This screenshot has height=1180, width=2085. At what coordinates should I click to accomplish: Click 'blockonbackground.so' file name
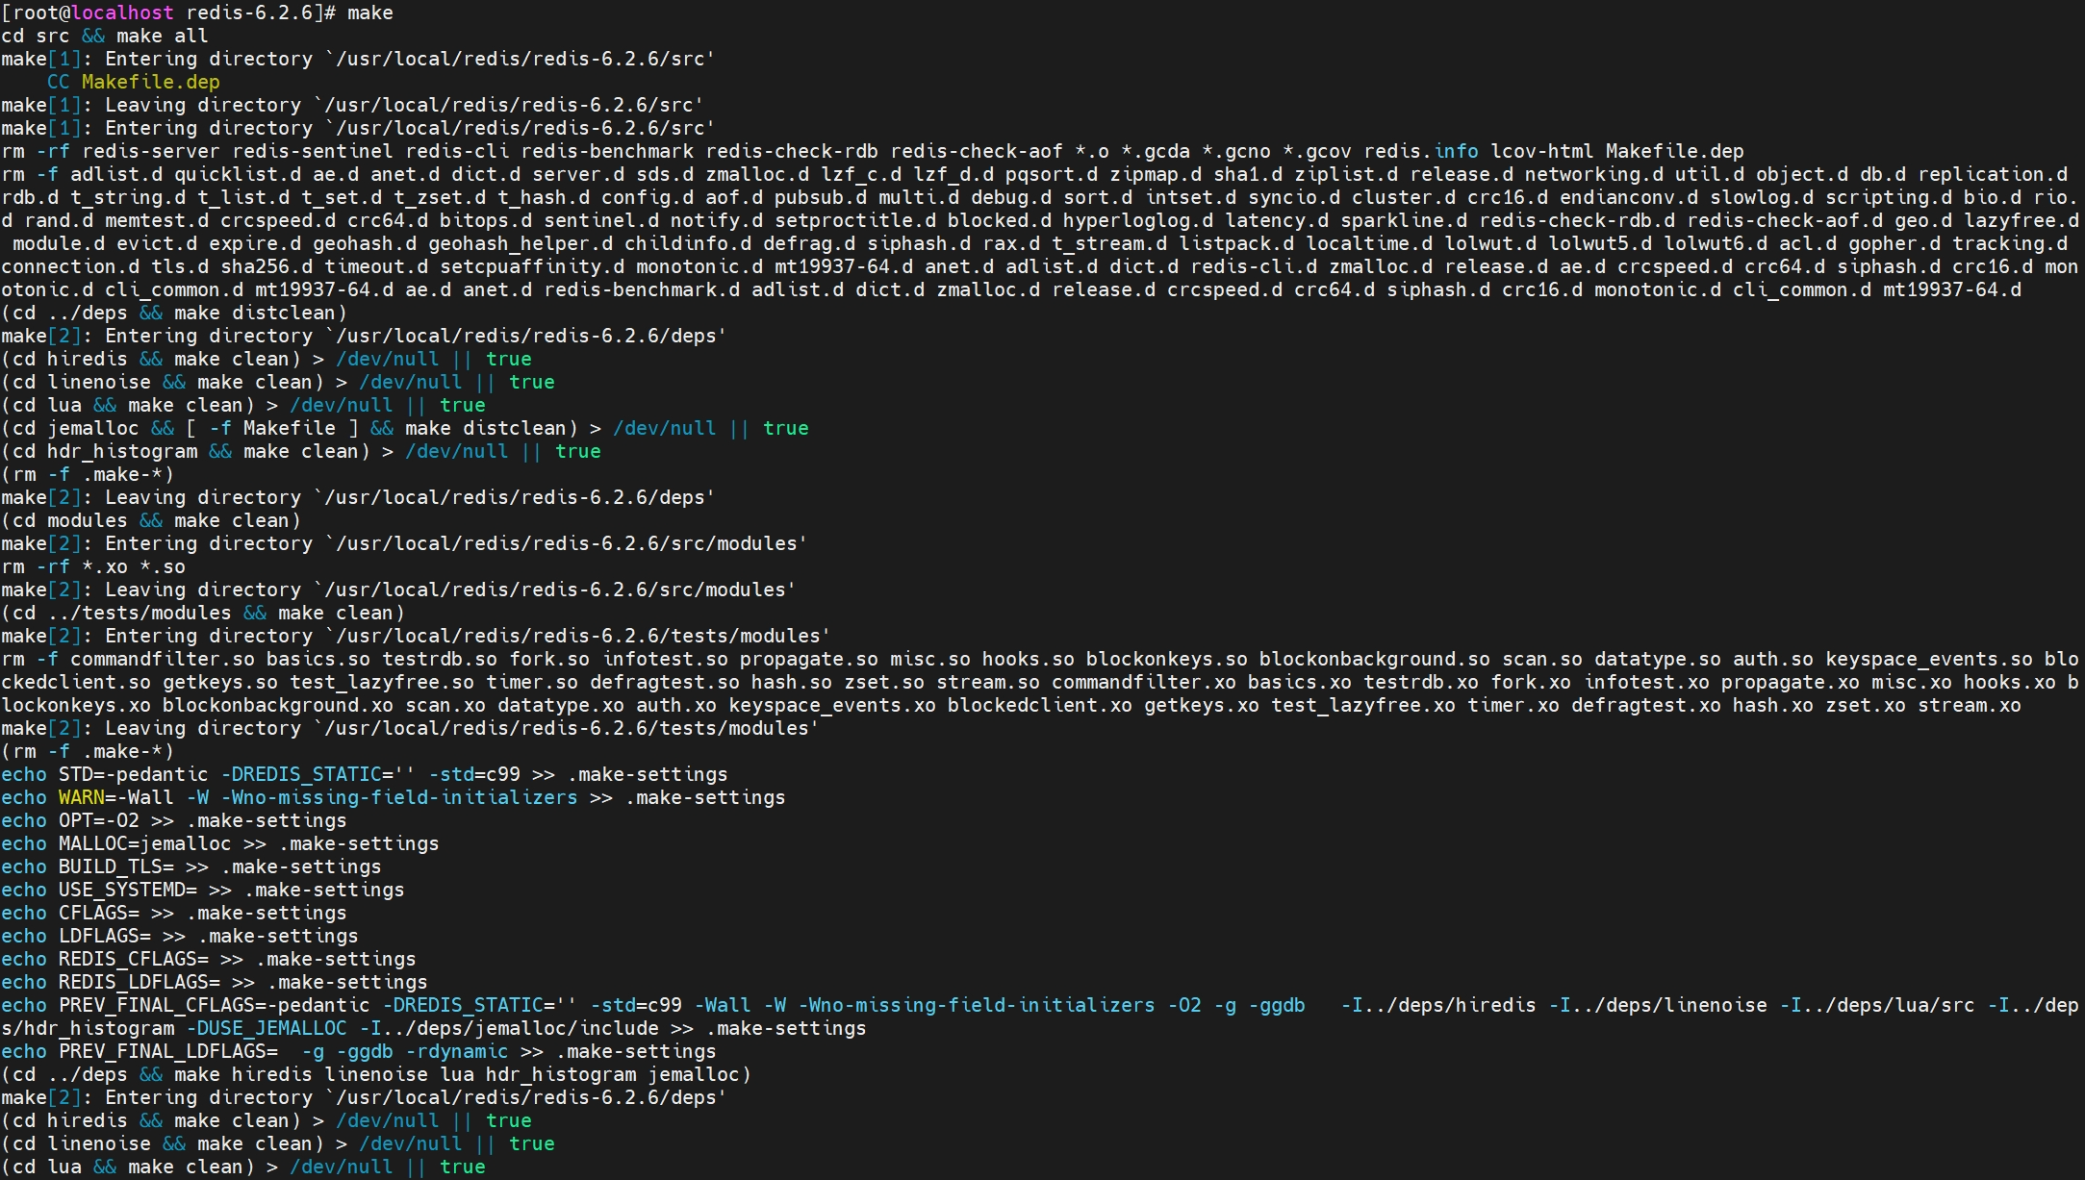tap(1375, 659)
